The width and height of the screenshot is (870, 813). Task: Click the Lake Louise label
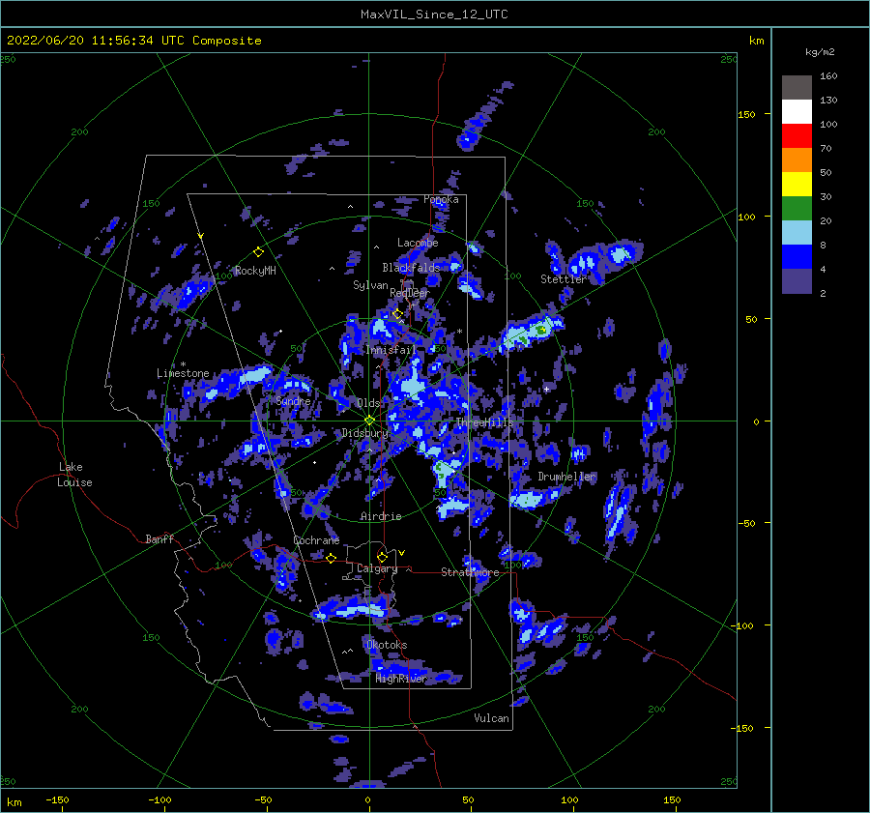point(74,475)
